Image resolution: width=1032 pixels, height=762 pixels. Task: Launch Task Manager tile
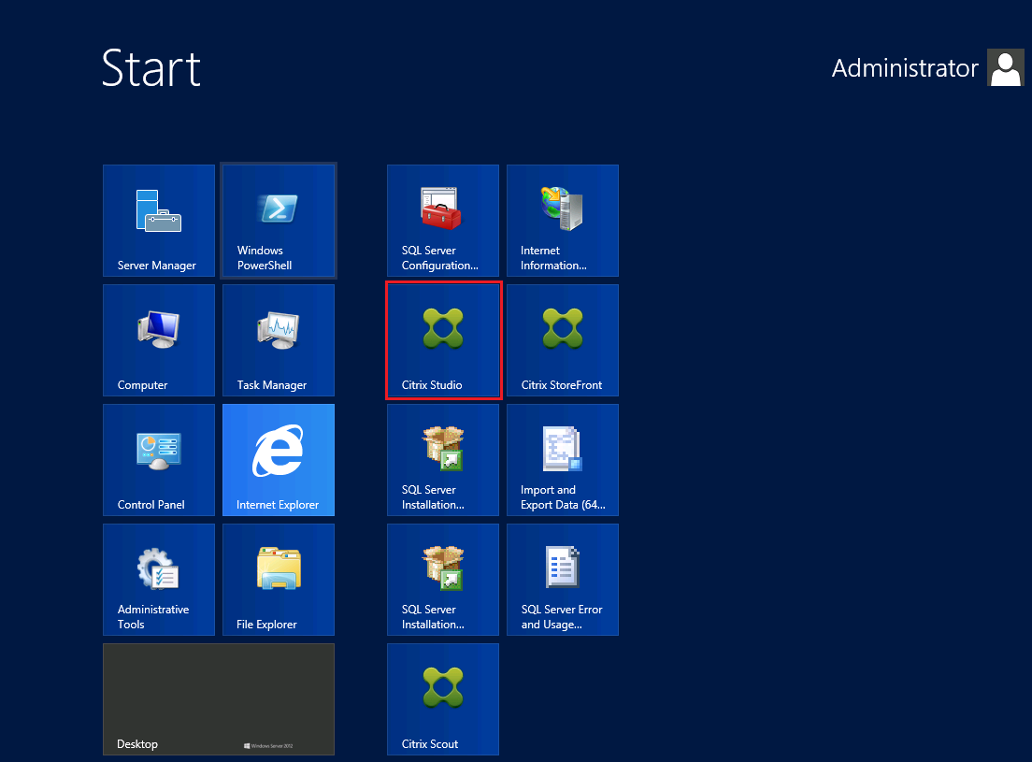279,340
